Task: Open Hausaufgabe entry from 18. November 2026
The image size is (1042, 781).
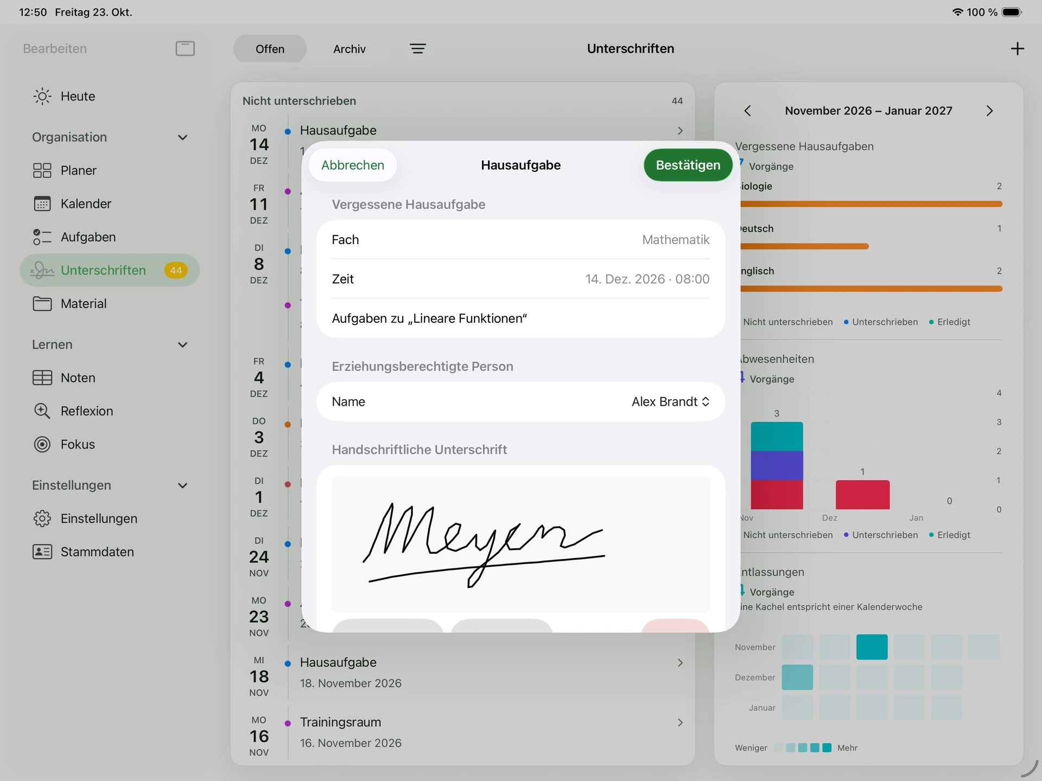Action: coord(463,673)
